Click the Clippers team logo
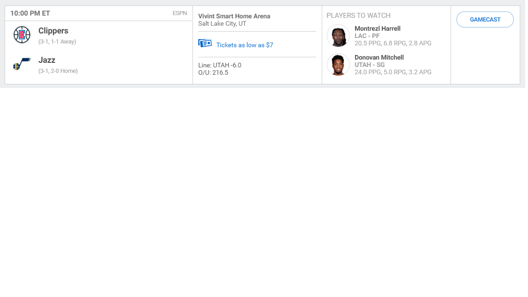This screenshot has width=528, height=297. click(22, 35)
